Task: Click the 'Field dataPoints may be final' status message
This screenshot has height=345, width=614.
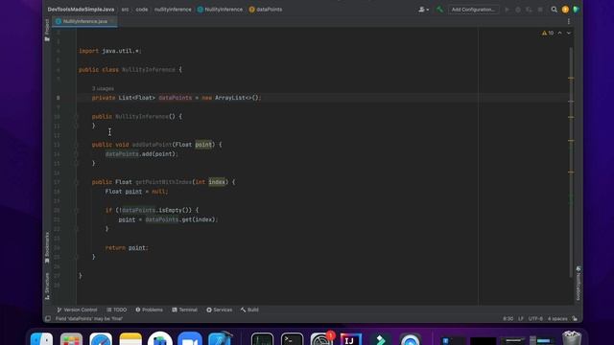Action: click(89, 319)
